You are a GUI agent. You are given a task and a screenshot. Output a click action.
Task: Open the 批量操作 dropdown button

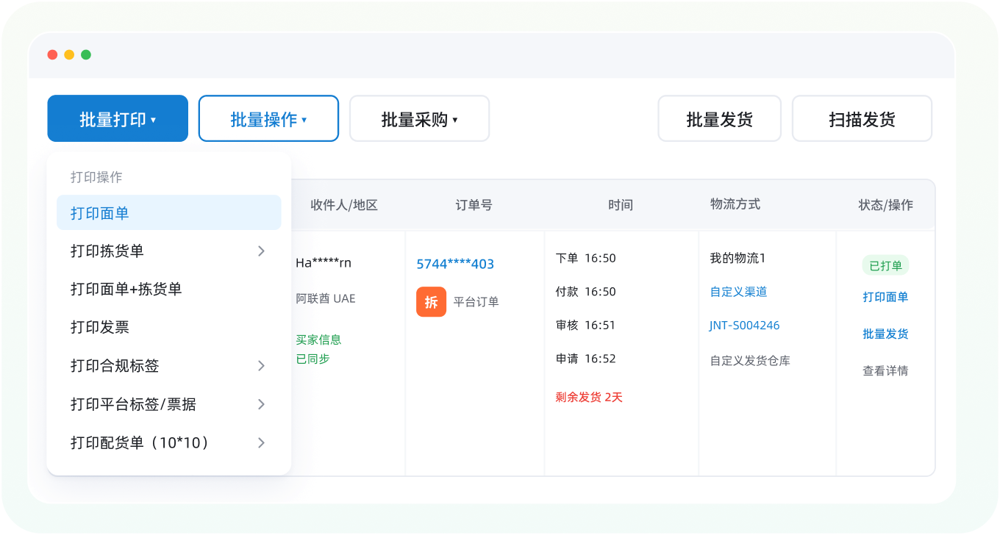pos(268,118)
